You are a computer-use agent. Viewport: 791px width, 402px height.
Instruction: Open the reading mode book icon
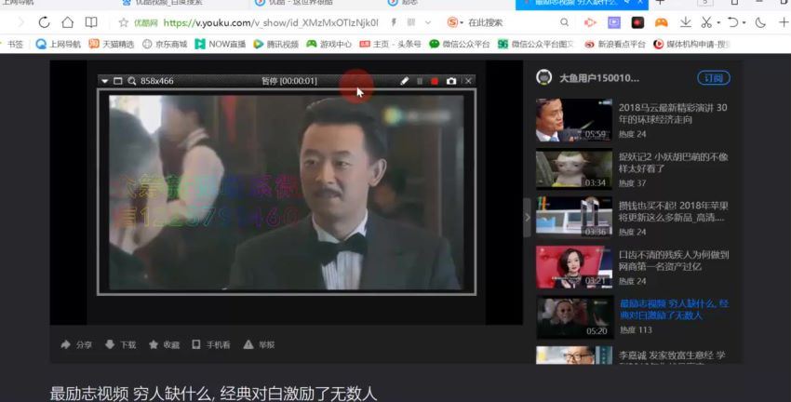pos(91,22)
